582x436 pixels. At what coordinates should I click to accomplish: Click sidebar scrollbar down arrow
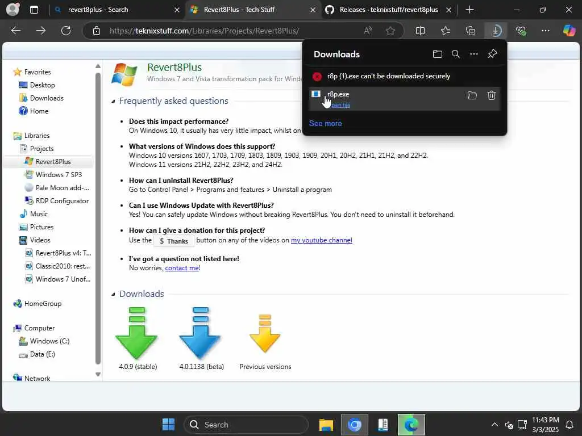[x=98, y=374]
